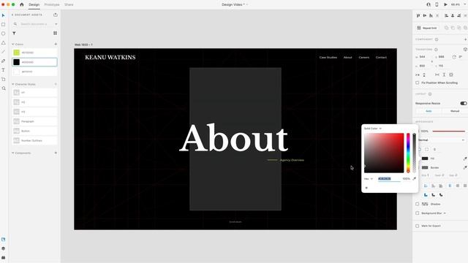The height and width of the screenshot is (263, 468).
Task: Switch to the Prototype tab
Action: (x=52, y=4)
